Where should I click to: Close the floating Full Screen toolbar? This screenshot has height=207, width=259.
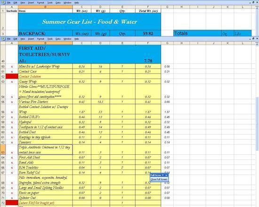(x=166, y=175)
